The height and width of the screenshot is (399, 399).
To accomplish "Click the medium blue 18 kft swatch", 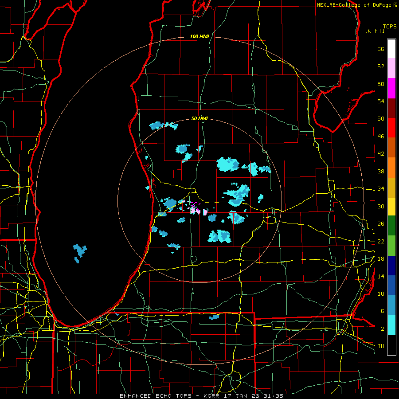I will coord(391,285).
